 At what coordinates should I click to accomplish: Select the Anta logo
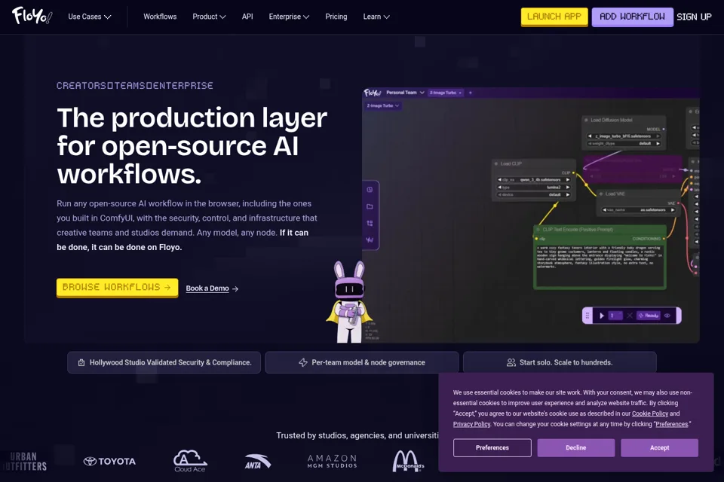coord(257,461)
